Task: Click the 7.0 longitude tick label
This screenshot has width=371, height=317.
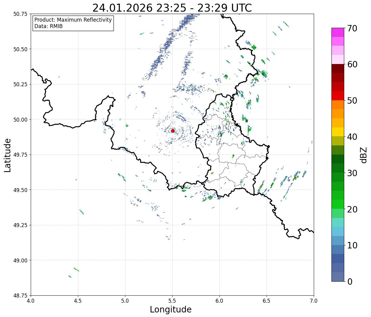Action: [313, 301]
